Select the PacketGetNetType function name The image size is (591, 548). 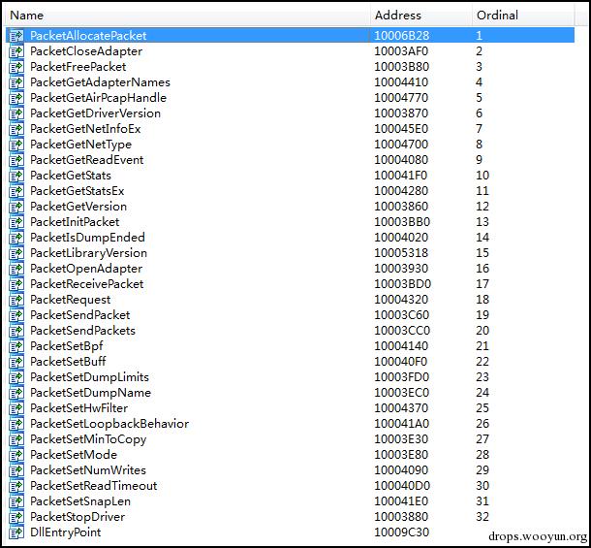click(81, 145)
